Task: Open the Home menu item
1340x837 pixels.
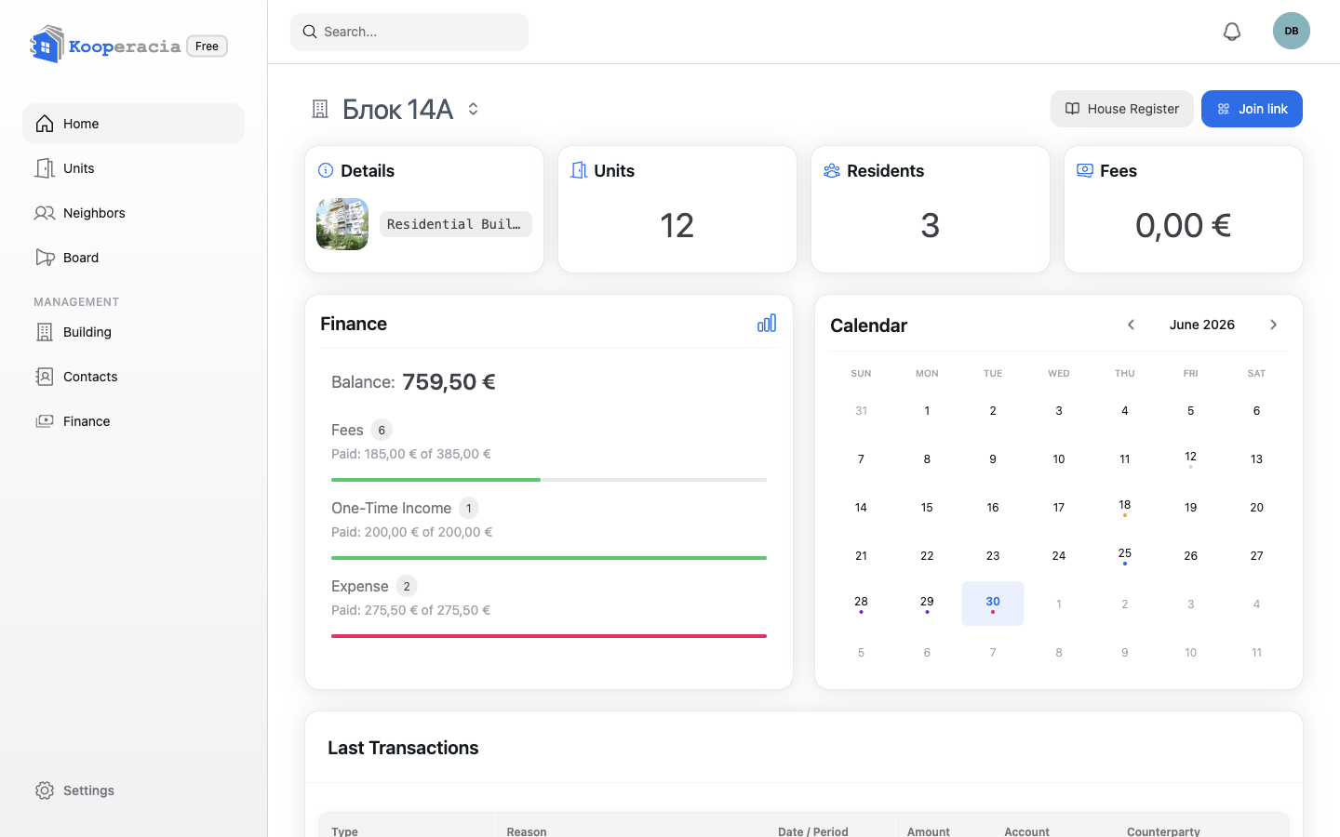Action: [x=133, y=124]
